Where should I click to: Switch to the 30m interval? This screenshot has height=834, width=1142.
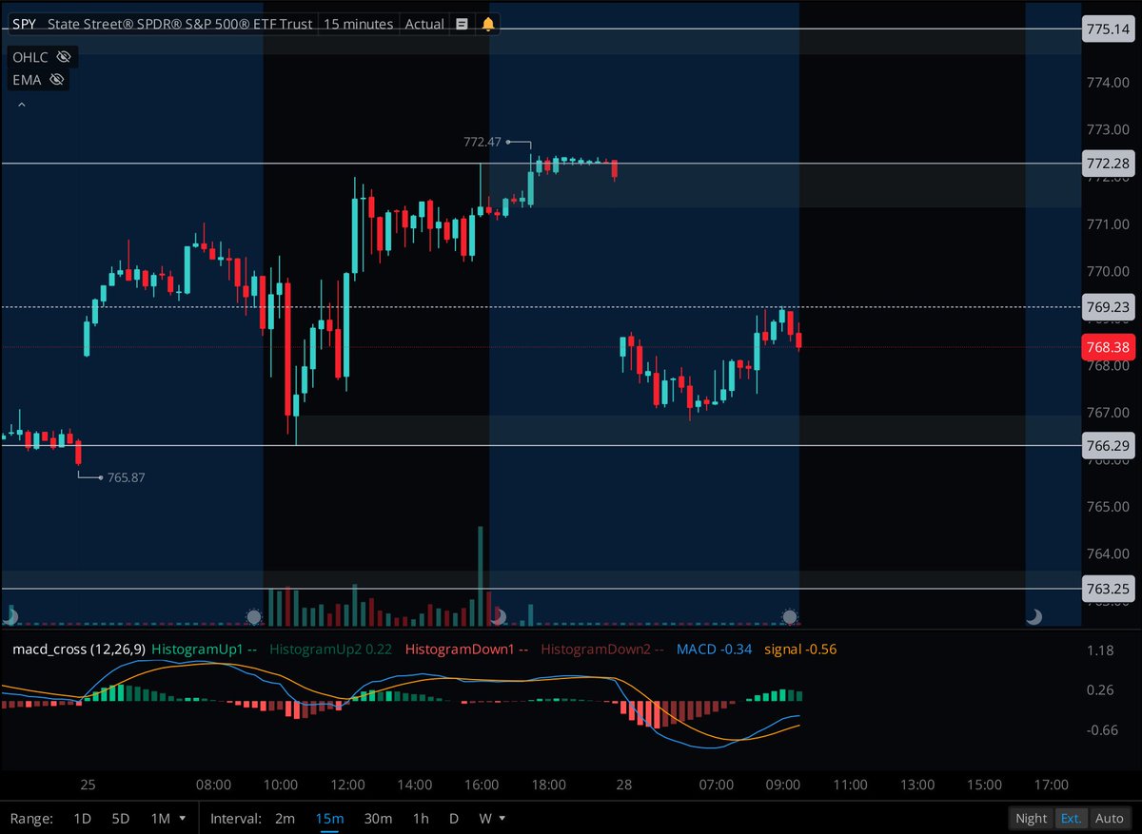(x=378, y=818)
